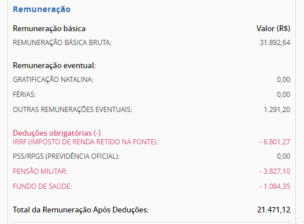
Task: Select the PSS/RPGS previdência oficial label
Action: 66,156
